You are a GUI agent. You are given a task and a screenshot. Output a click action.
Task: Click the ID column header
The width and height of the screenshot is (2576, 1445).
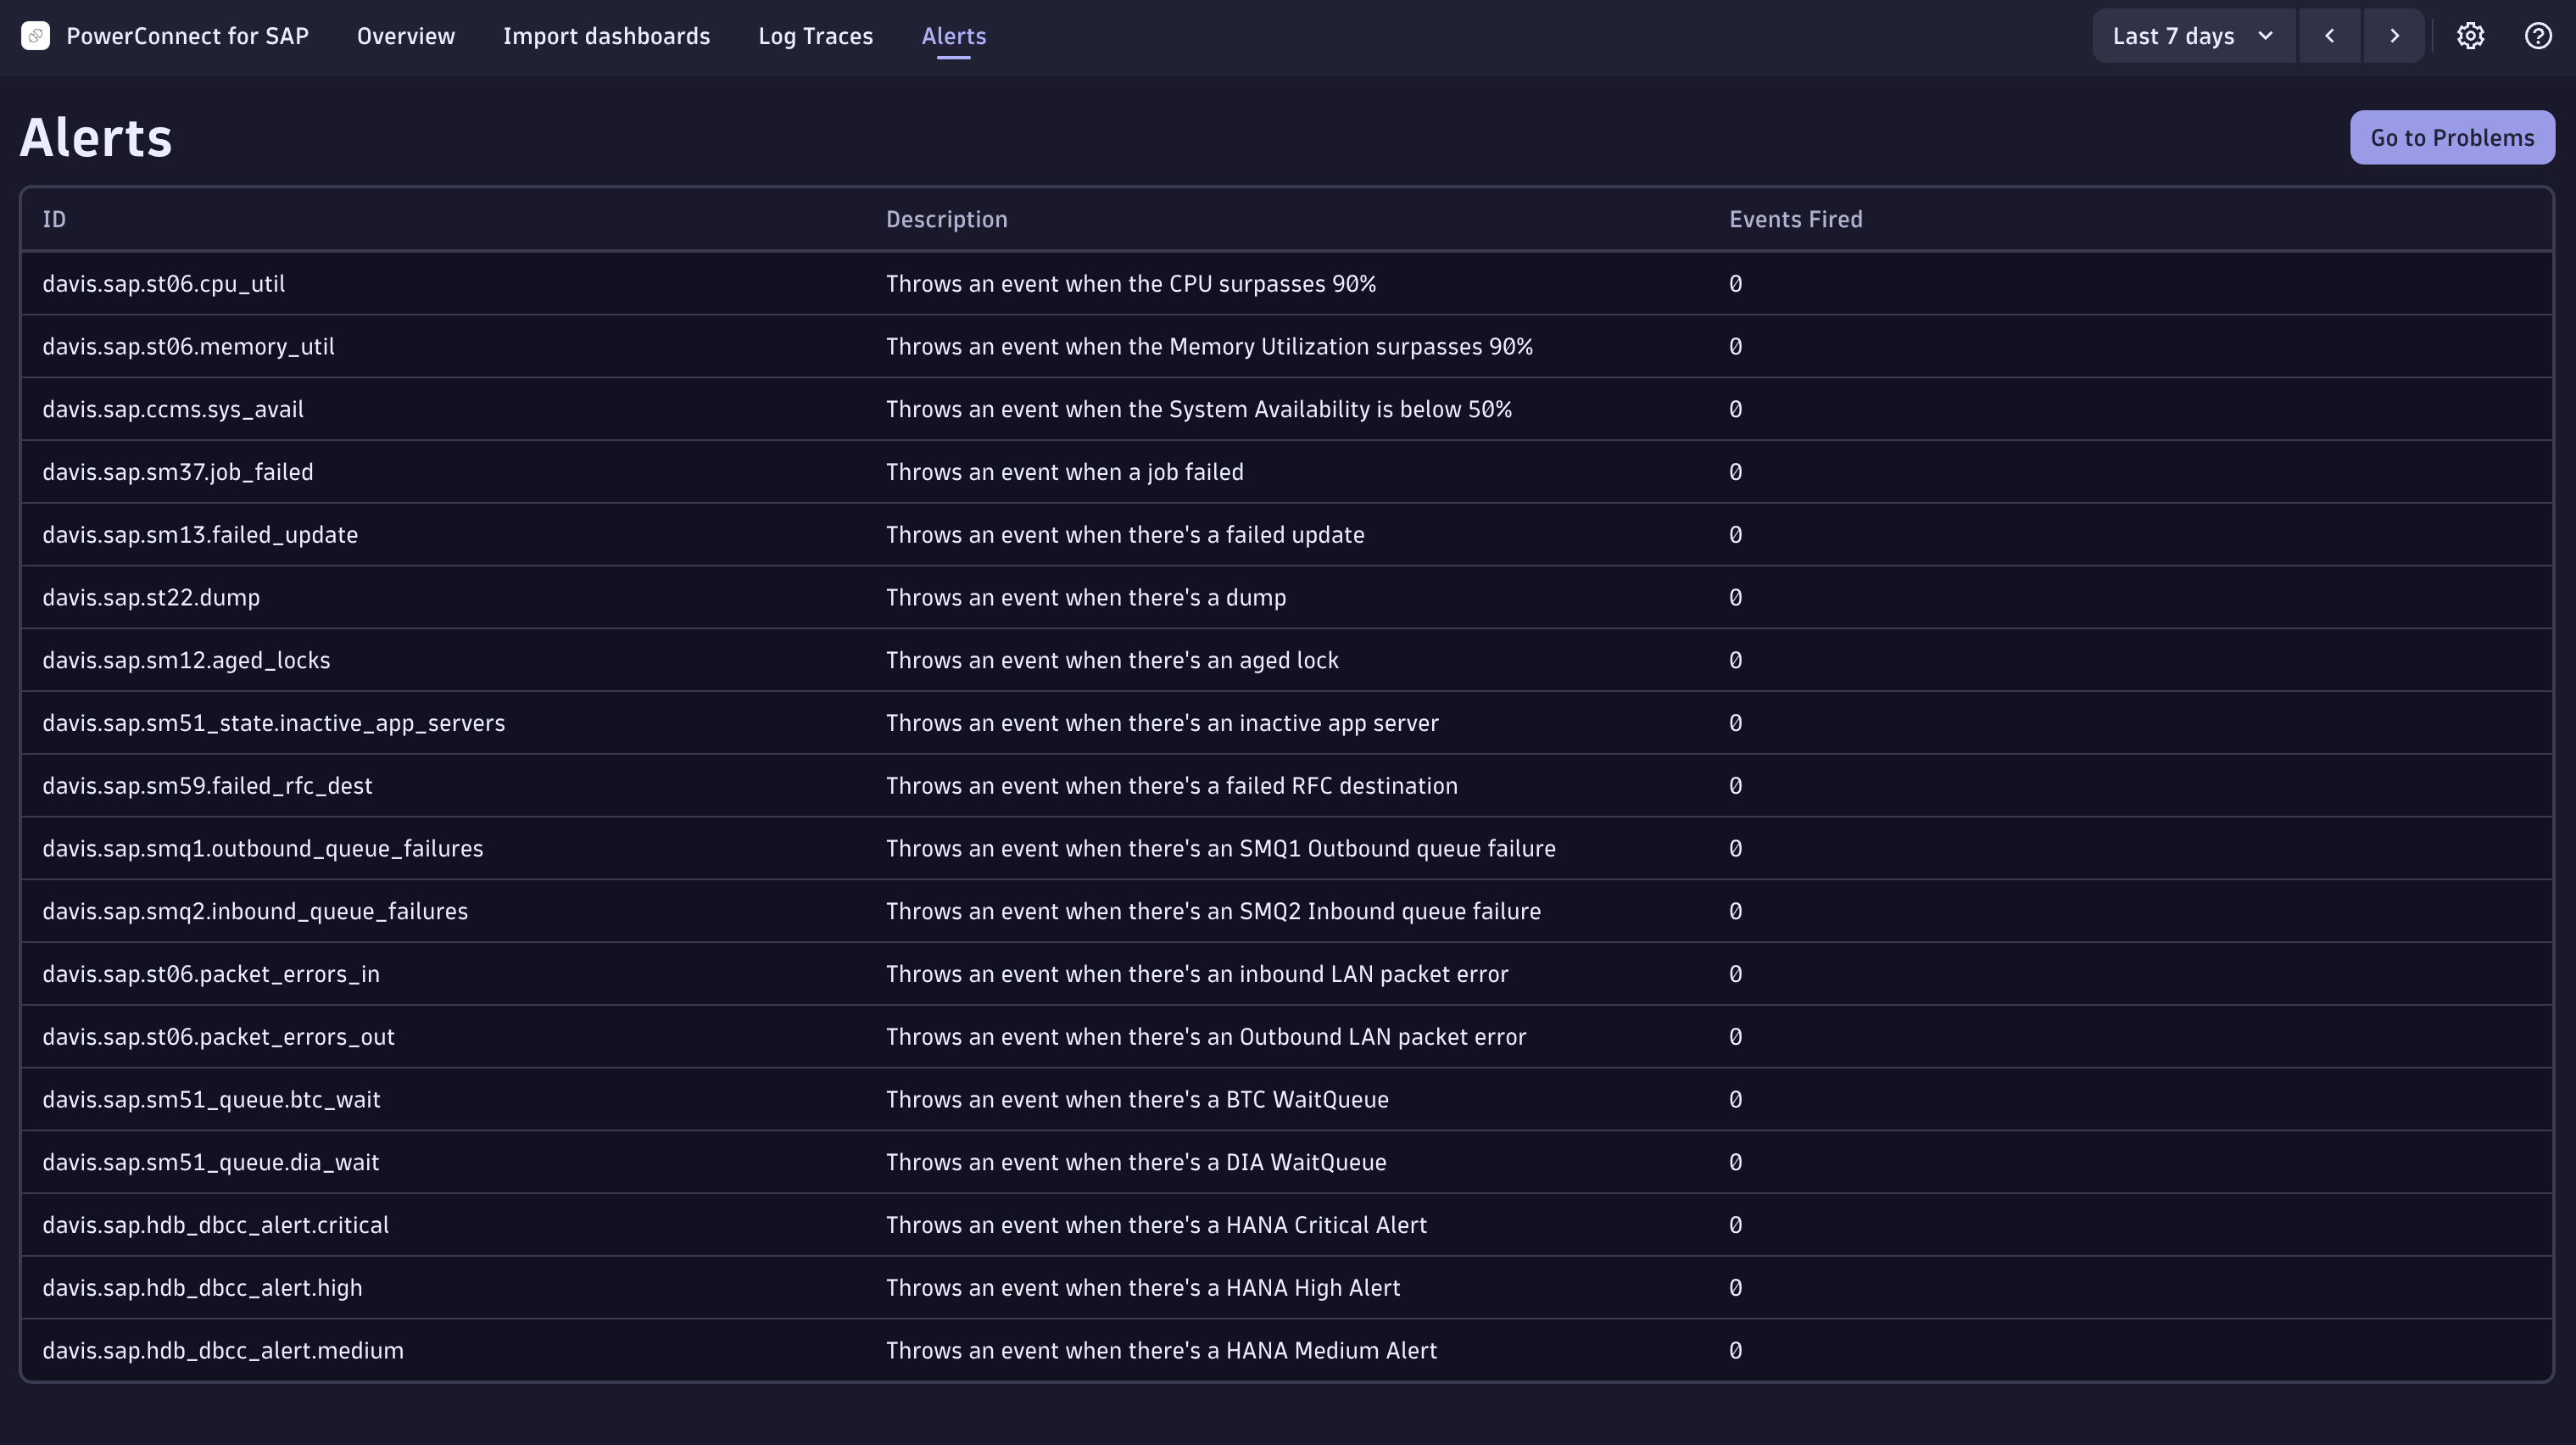[54, 219]
